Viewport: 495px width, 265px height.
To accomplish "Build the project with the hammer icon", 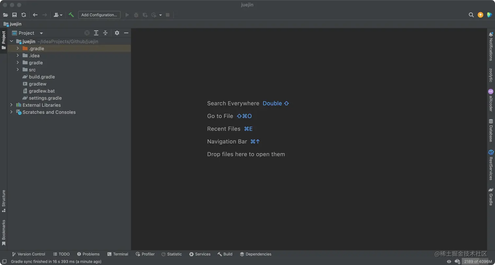I will coord(71,15).
